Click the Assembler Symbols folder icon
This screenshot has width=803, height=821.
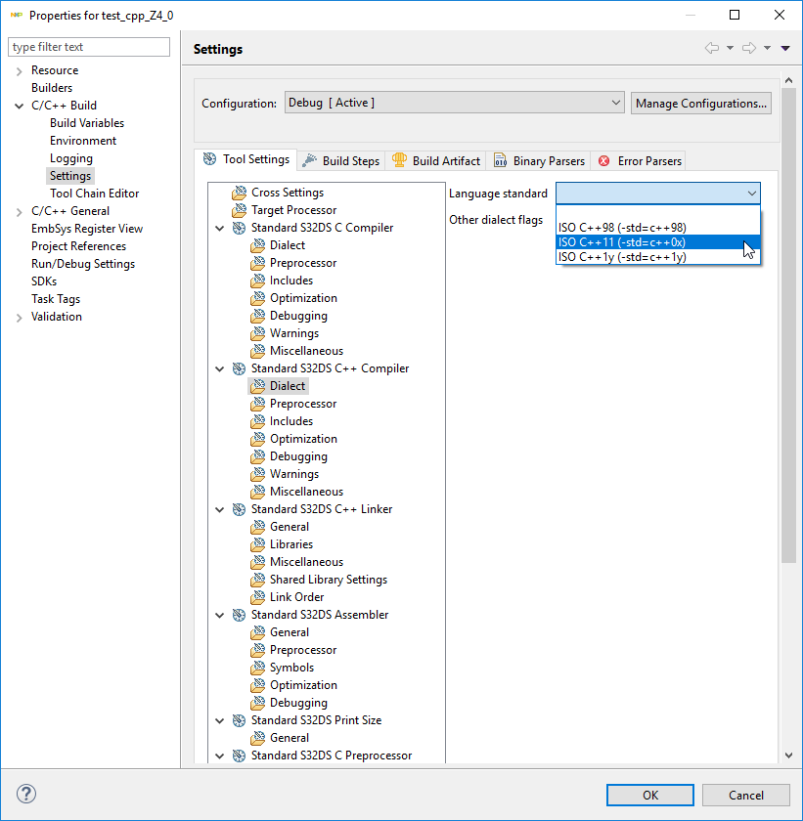point(257,668)
